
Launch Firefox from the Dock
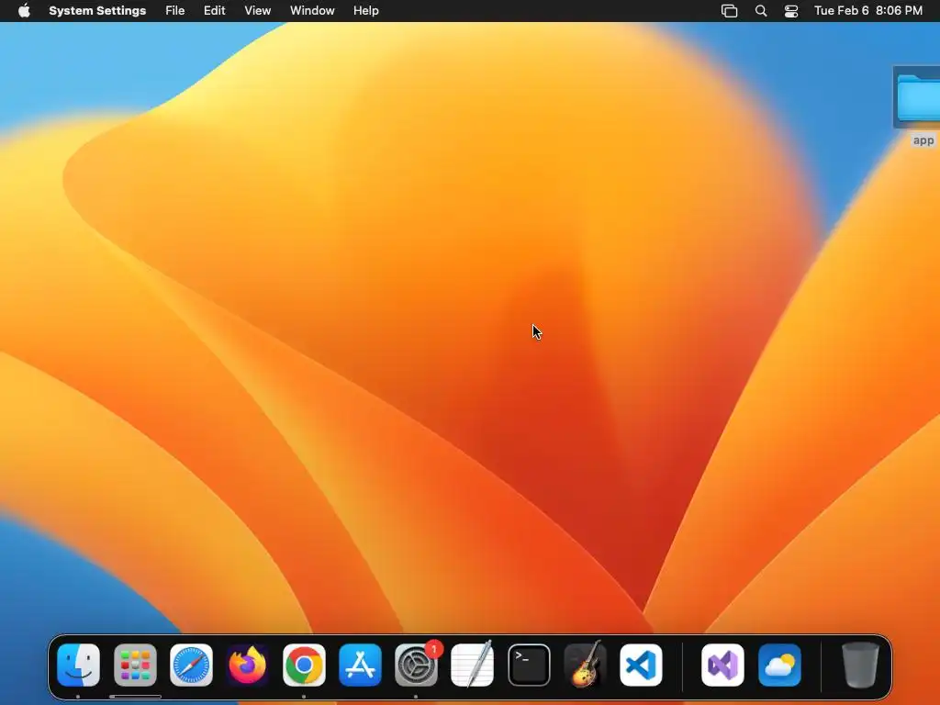pyautogui.click(x=248, y=665)
